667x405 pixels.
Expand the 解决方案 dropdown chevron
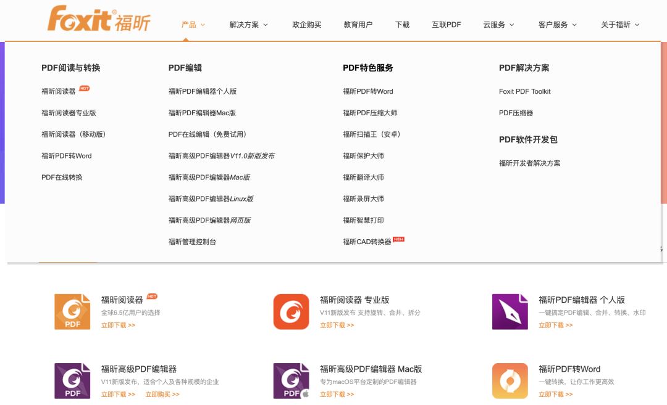tap(266, 25)
